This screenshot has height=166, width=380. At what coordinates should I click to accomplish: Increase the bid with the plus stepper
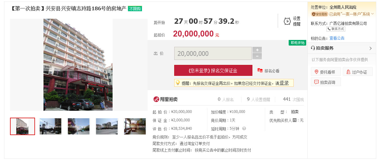click(x=257, y=50)
